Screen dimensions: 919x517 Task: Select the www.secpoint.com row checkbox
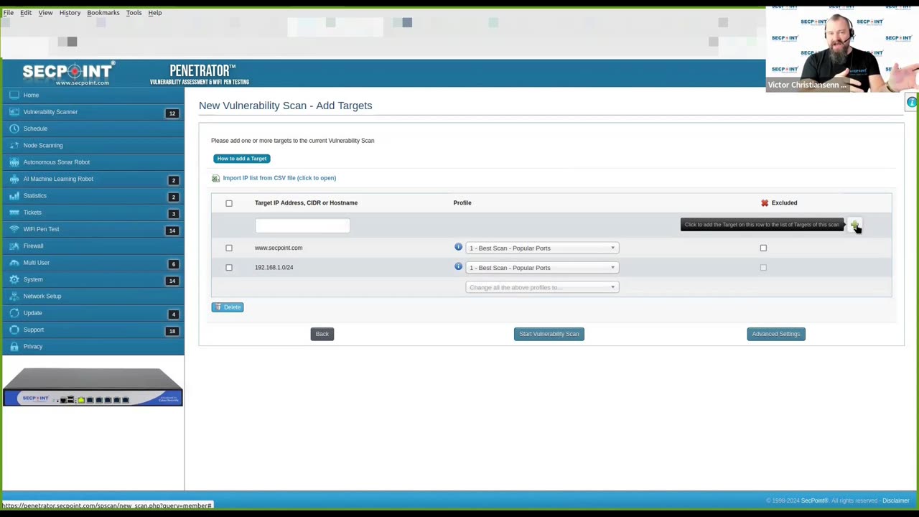(x=229, y=248)
